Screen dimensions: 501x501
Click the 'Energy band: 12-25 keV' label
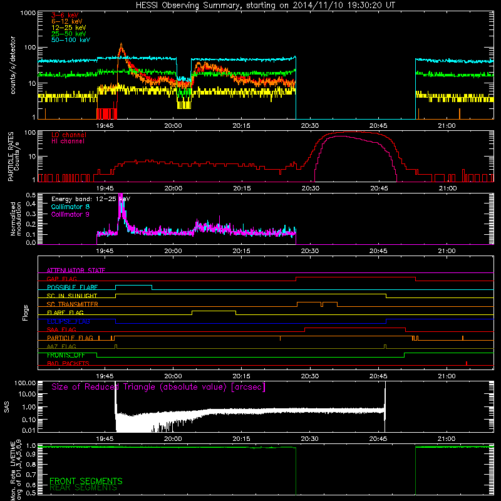coord(91,199)
